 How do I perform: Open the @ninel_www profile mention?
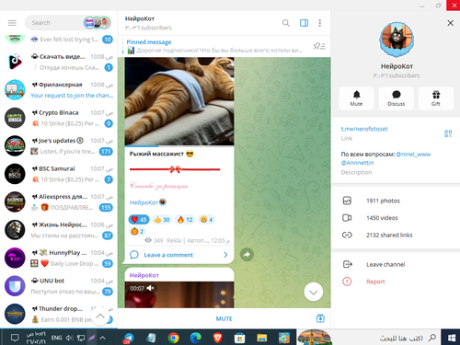point(413,155)
